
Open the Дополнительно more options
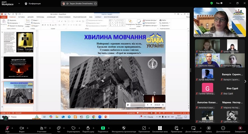click(x=223, y=129)
